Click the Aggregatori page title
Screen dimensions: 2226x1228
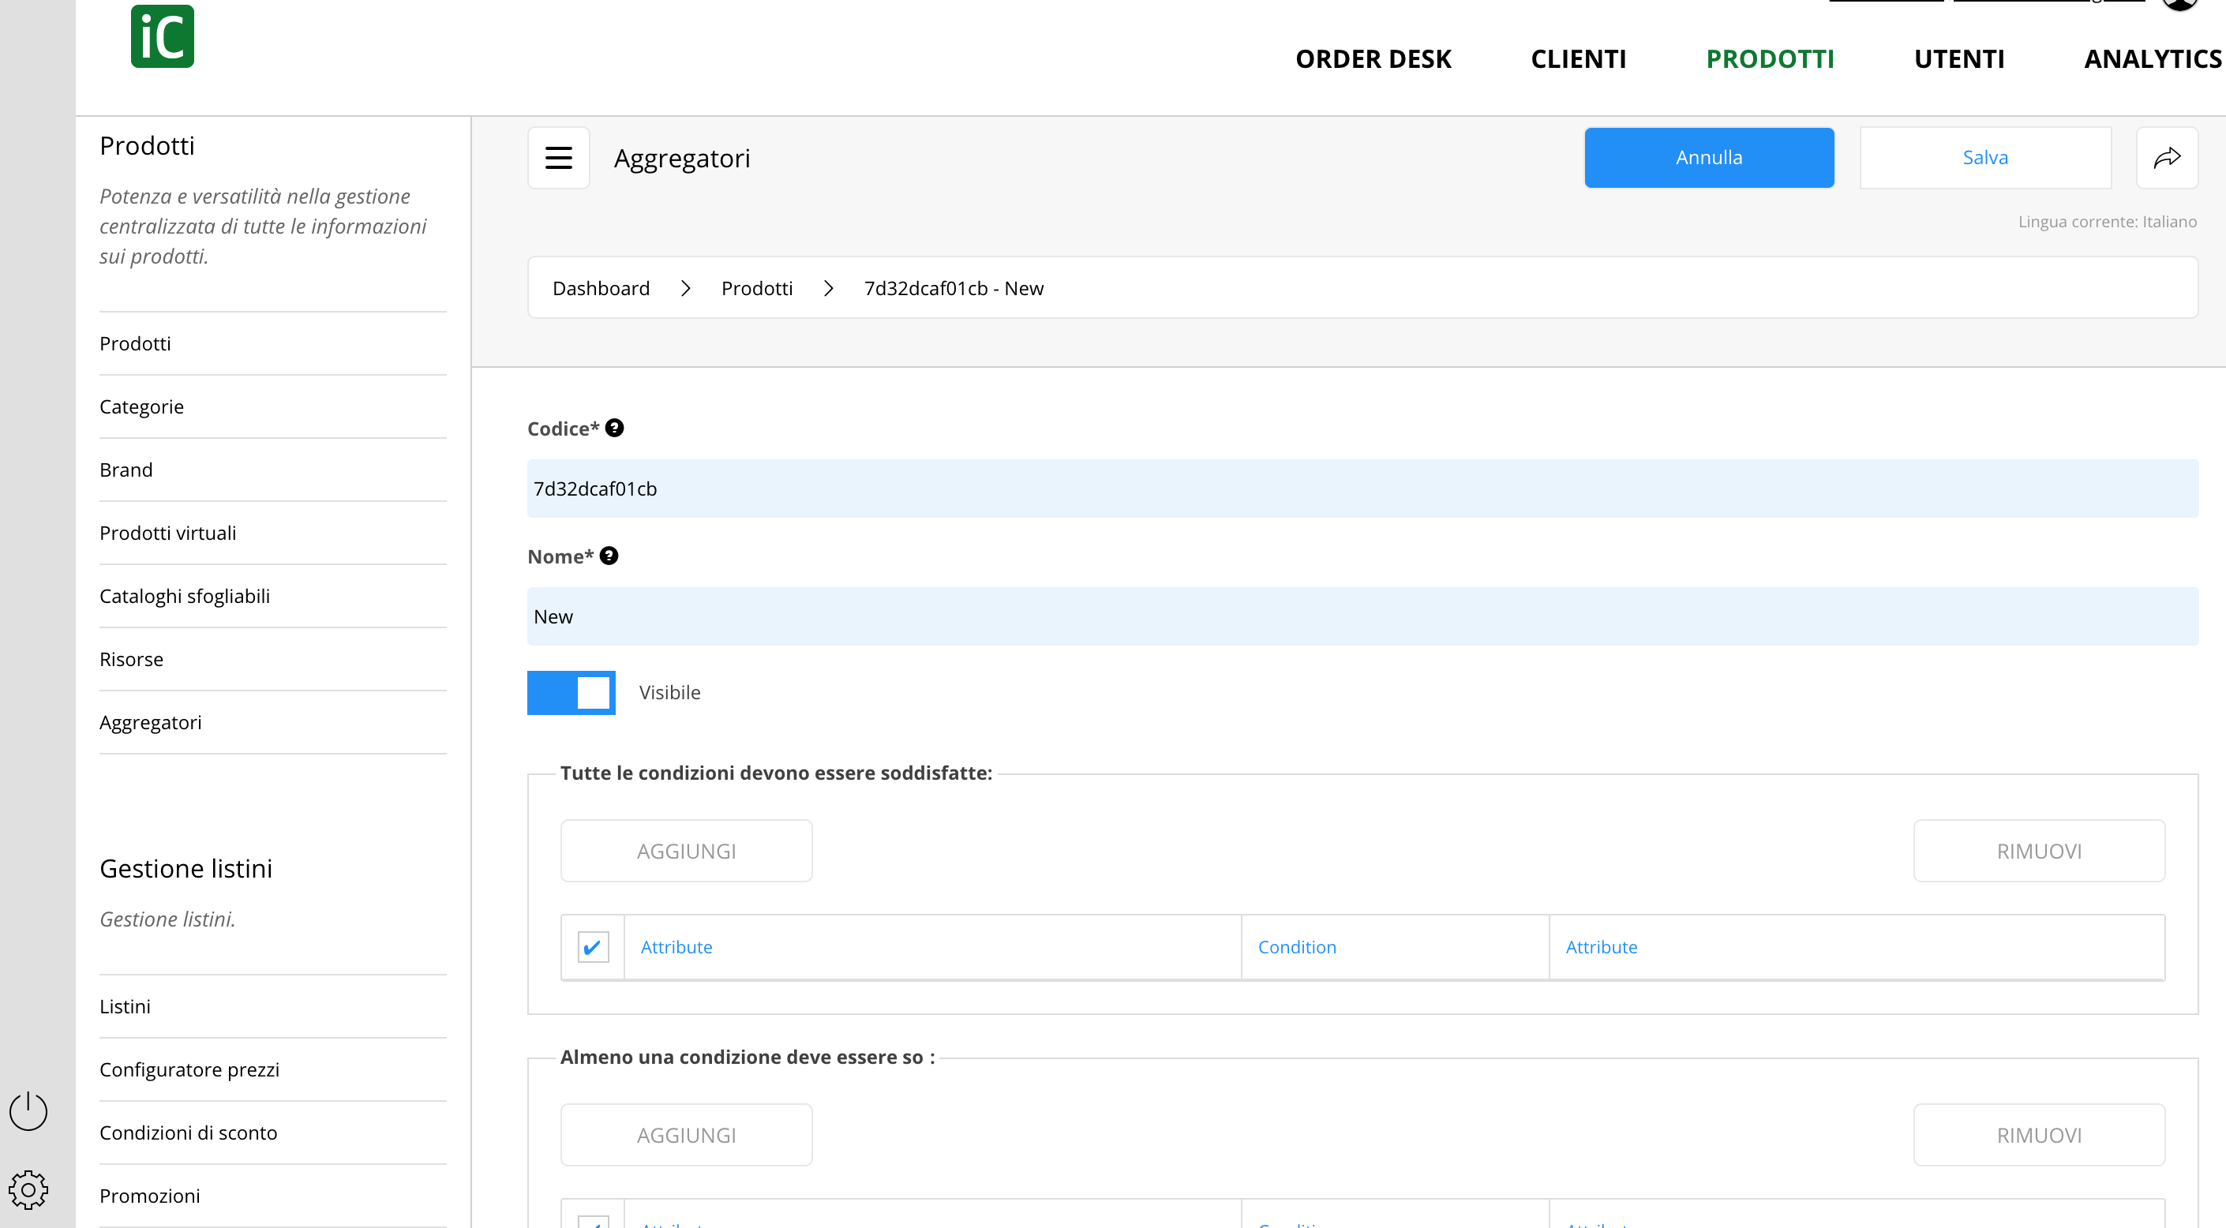click(x=682, y=158)
